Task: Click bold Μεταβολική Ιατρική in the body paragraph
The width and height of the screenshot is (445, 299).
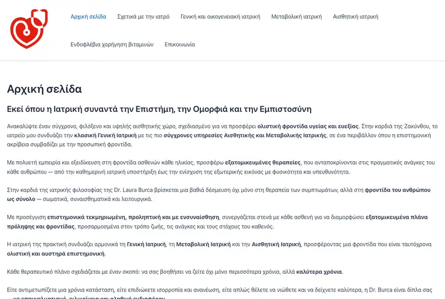Action: point(204,244)
